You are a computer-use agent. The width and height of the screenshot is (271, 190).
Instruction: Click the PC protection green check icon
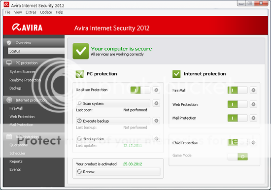click(x=80, y=74)
